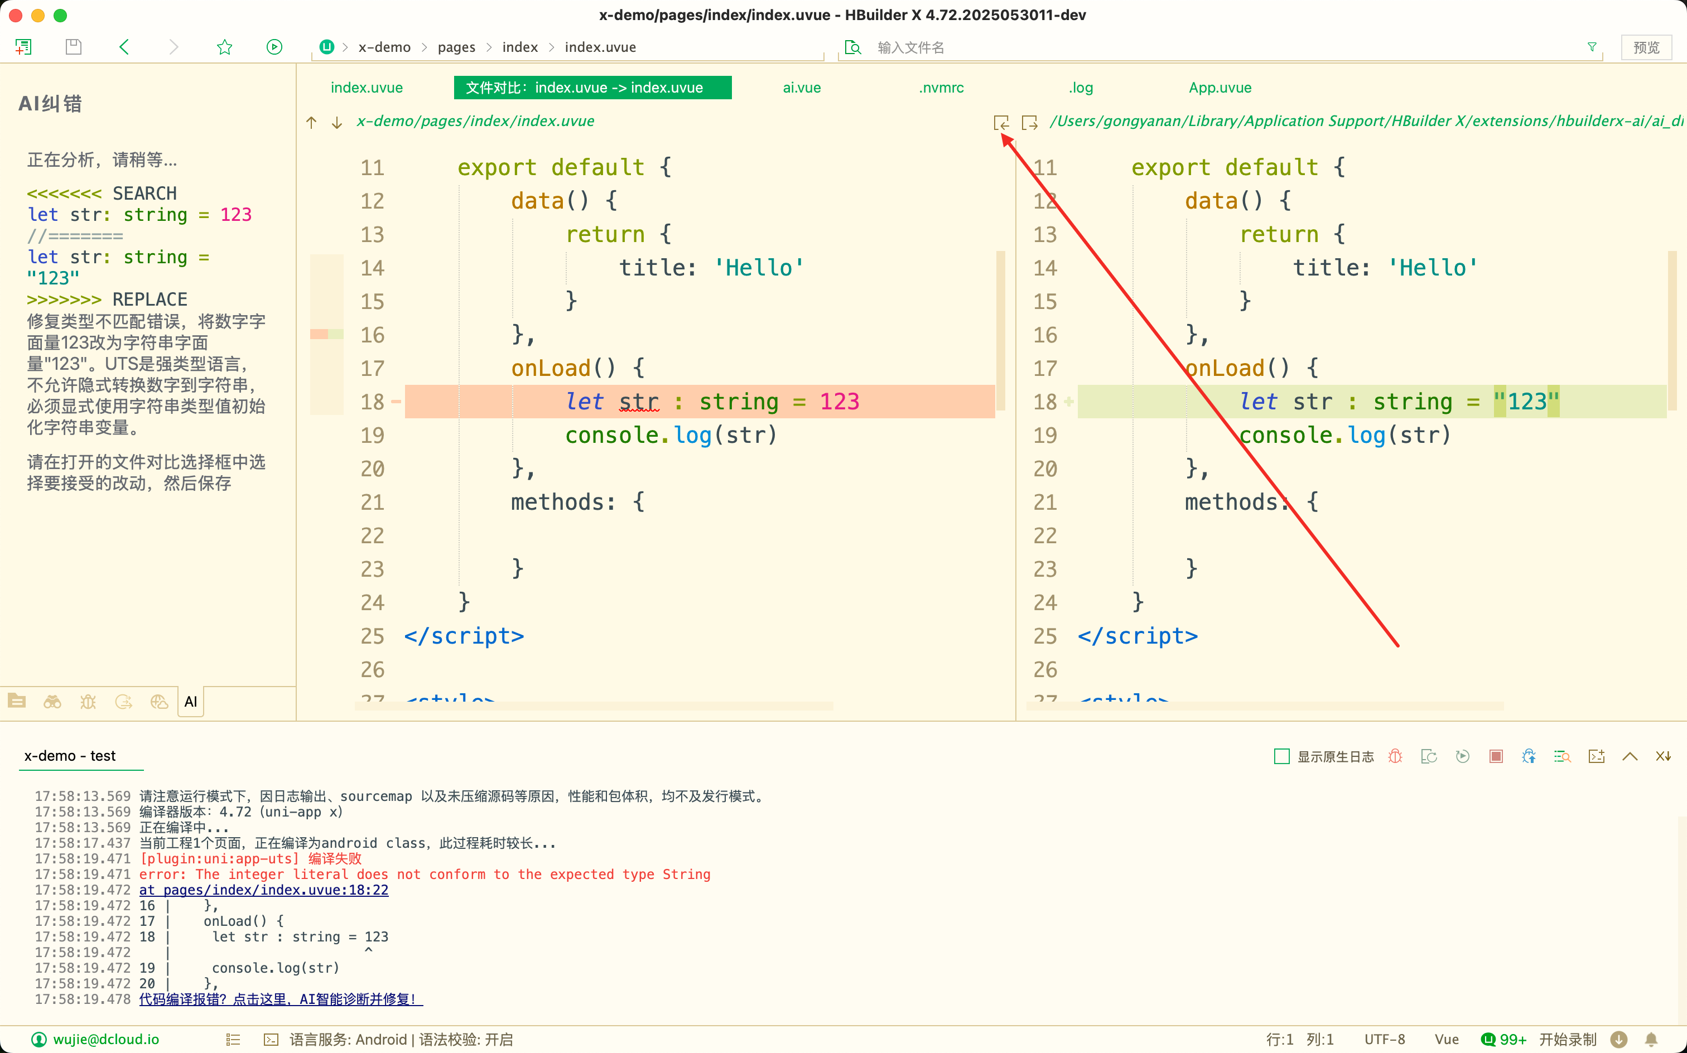Click the added line 18 in right diff
Screen dimensions: 1687x1053
click(x=1371, y=402)
